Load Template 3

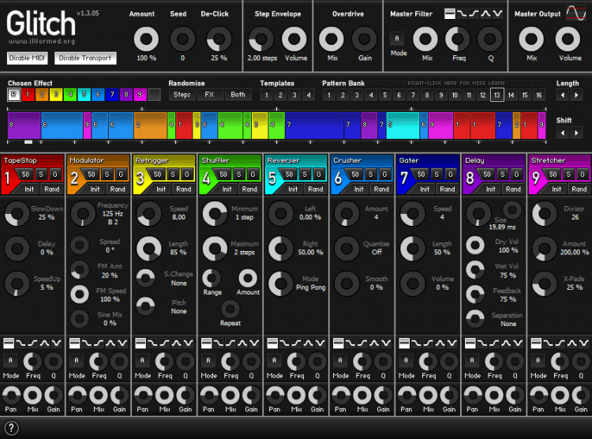click(294, 95)
